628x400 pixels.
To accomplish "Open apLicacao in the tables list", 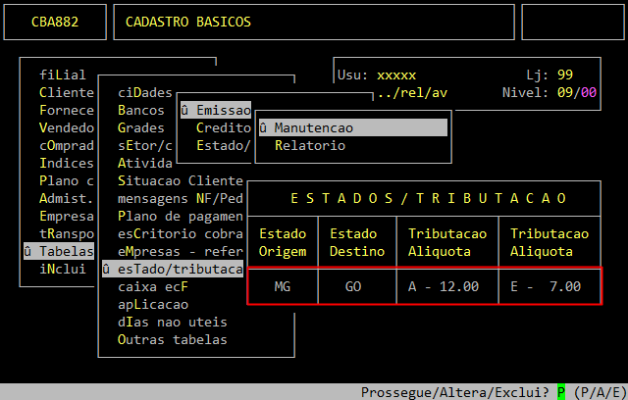I will pyautogui.click(x=152, y=304).
